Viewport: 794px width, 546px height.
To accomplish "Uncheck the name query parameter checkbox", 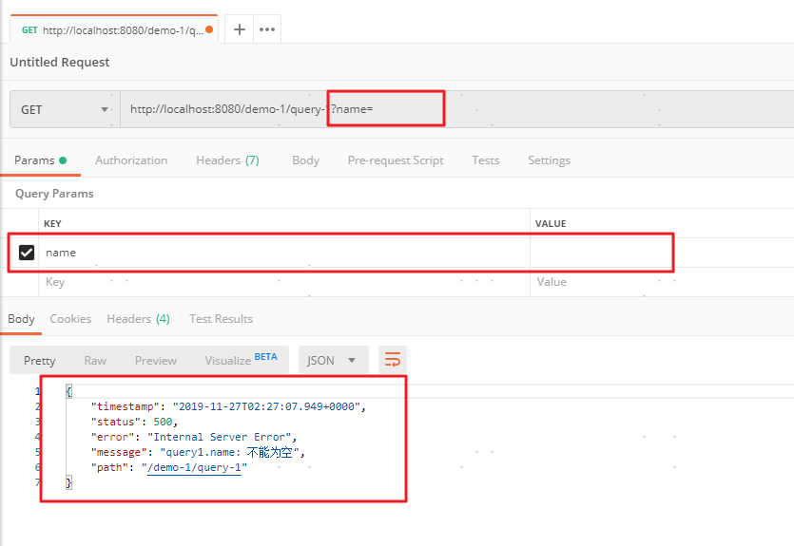I will (27, 253).
